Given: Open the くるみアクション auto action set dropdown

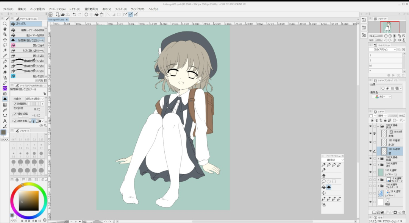Looking at the screenshot, I should point(383,49).
